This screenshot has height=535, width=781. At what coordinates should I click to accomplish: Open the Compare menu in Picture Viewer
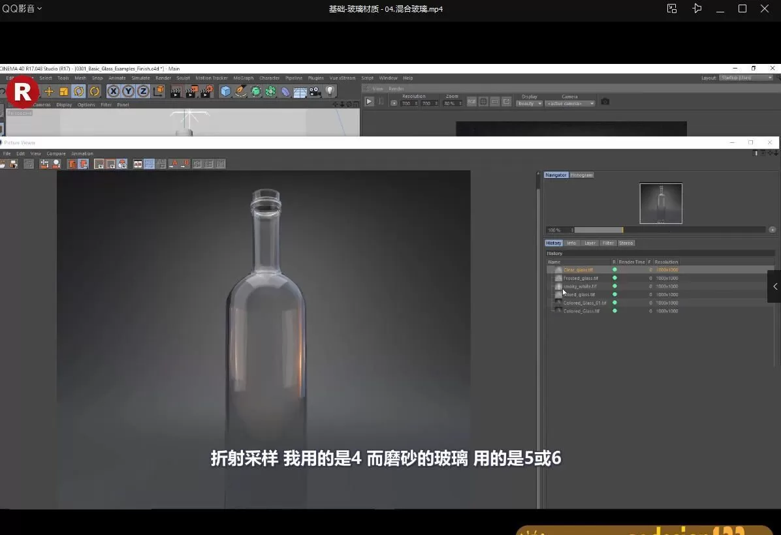tap(56, 154)
